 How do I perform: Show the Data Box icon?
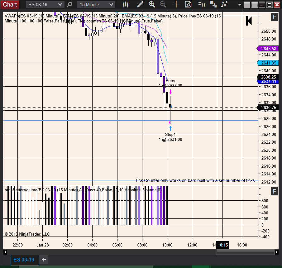[188, 4]
